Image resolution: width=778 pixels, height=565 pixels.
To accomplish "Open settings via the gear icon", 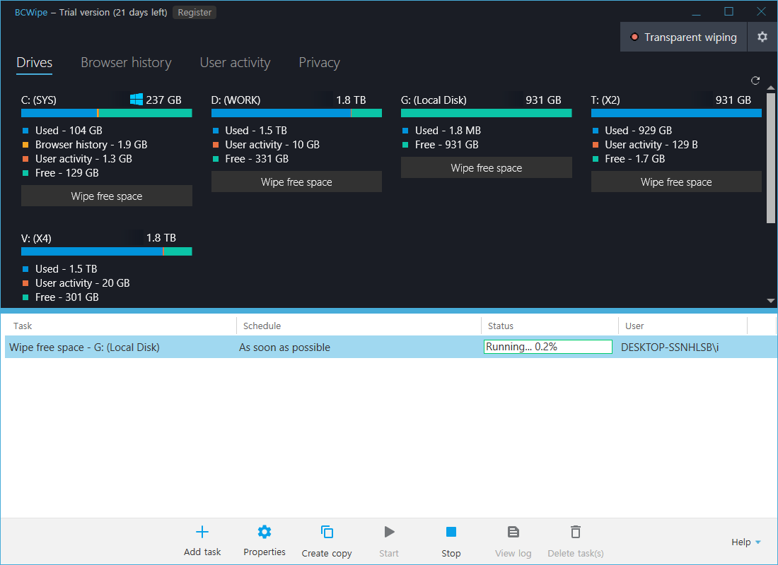I will [x=762, y=37].
